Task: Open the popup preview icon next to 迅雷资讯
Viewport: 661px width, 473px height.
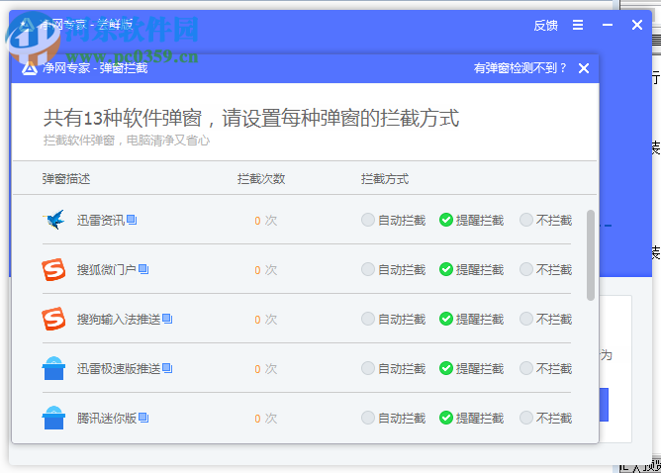Action: [x=132, y=220]
